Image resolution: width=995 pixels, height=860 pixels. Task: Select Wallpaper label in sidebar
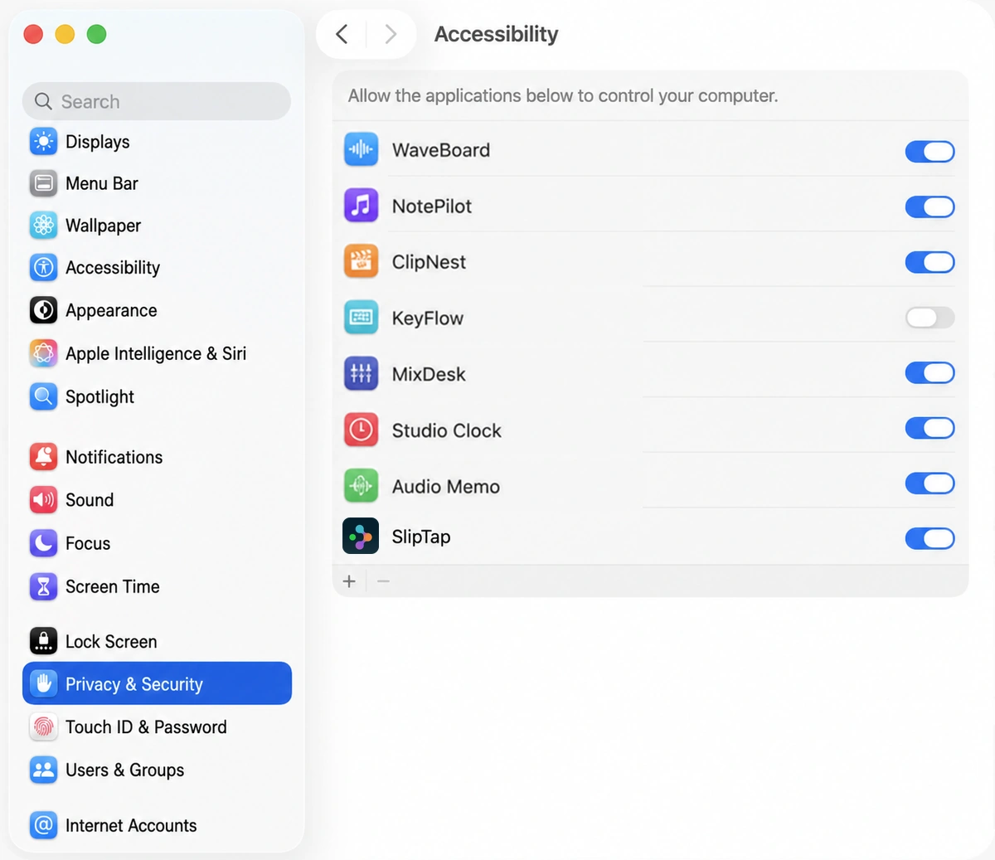click(103, 226)
